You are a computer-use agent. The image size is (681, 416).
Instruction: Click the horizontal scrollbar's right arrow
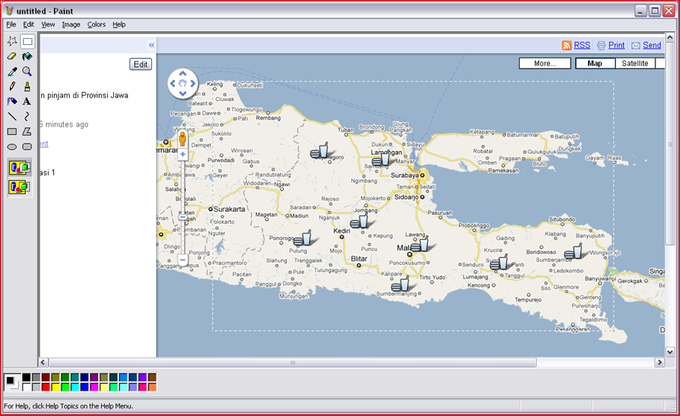[660, 363]
